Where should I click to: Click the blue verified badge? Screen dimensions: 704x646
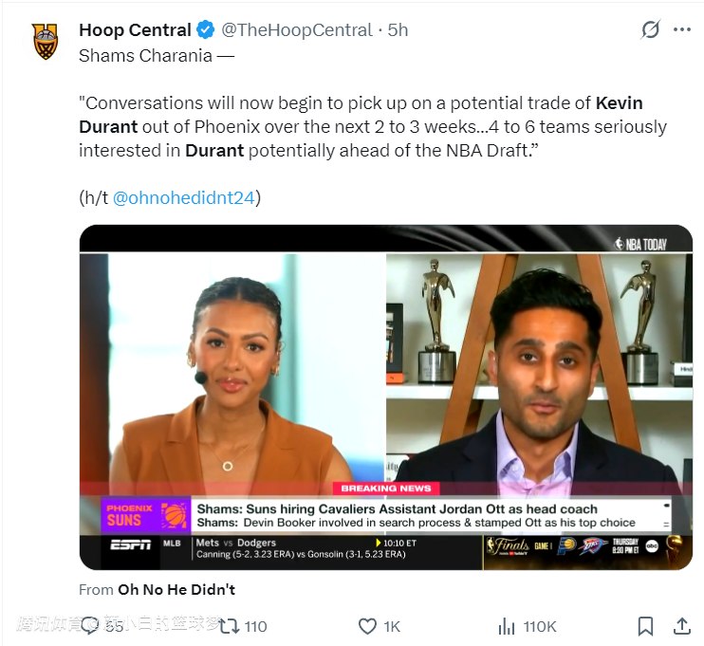pos(206,30)
